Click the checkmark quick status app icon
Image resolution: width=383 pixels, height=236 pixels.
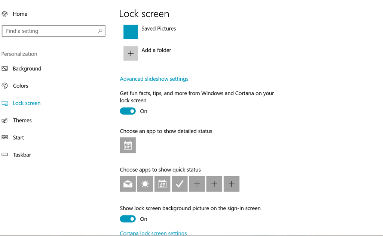tap(180, 184)
